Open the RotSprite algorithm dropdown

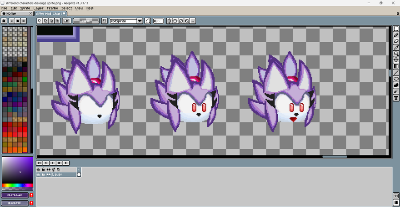tap(140, 21)
